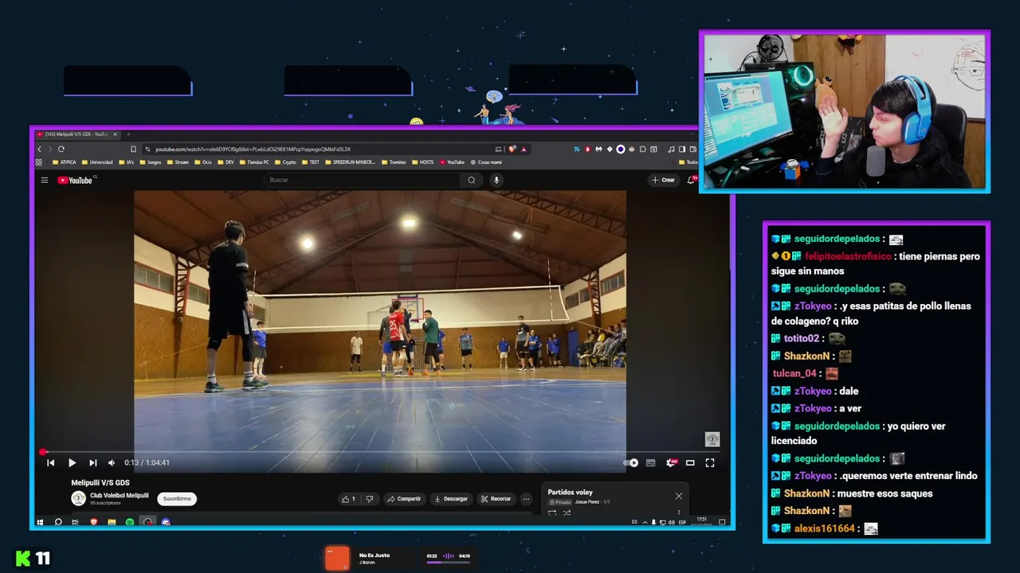Open video player settings gear

point(671,462)
